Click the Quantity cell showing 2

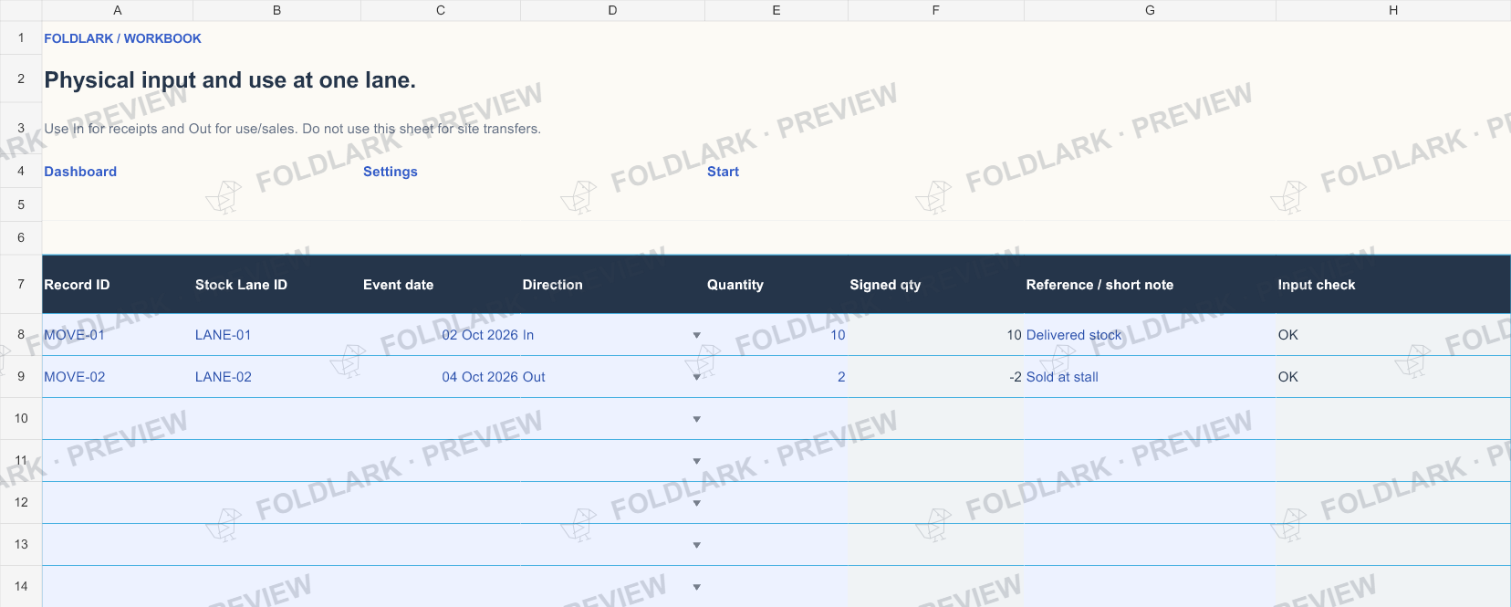pos(776,377)
